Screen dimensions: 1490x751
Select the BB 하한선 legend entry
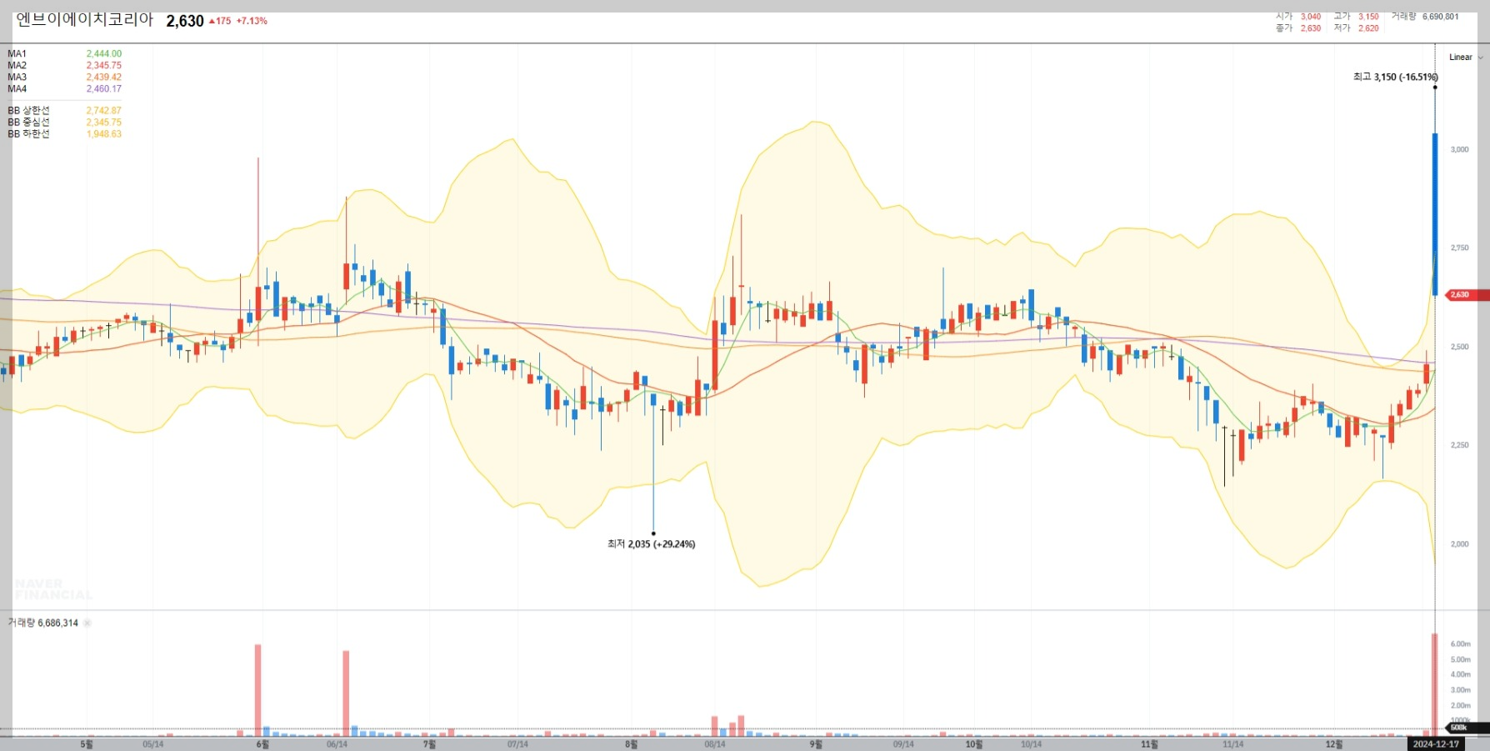point(64,133)
